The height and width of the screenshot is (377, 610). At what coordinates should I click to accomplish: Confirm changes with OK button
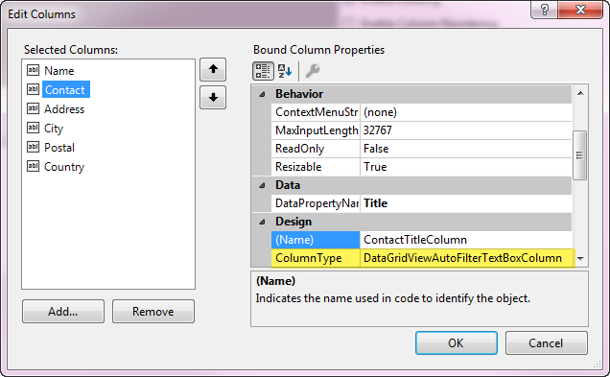[x=457, y=342]
